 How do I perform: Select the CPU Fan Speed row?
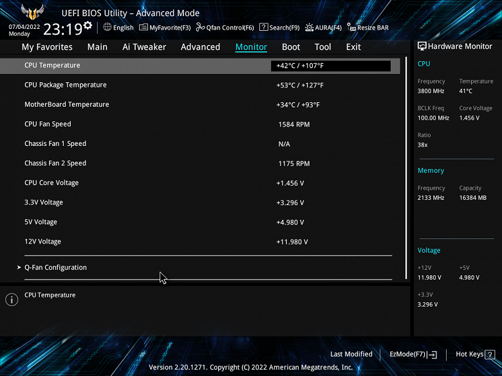point(200,124)
